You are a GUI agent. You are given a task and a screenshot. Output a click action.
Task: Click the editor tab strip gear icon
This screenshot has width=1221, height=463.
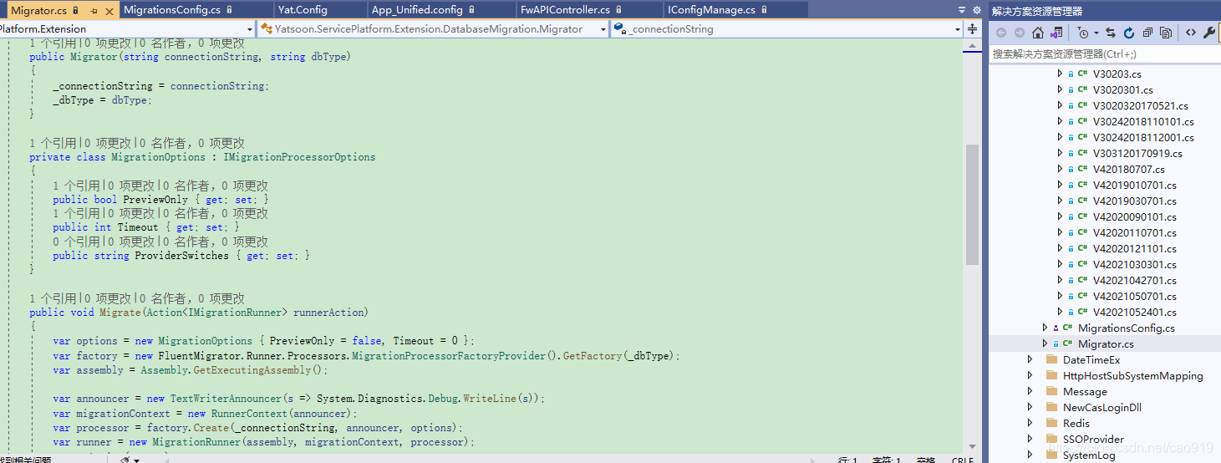(976, 10)
